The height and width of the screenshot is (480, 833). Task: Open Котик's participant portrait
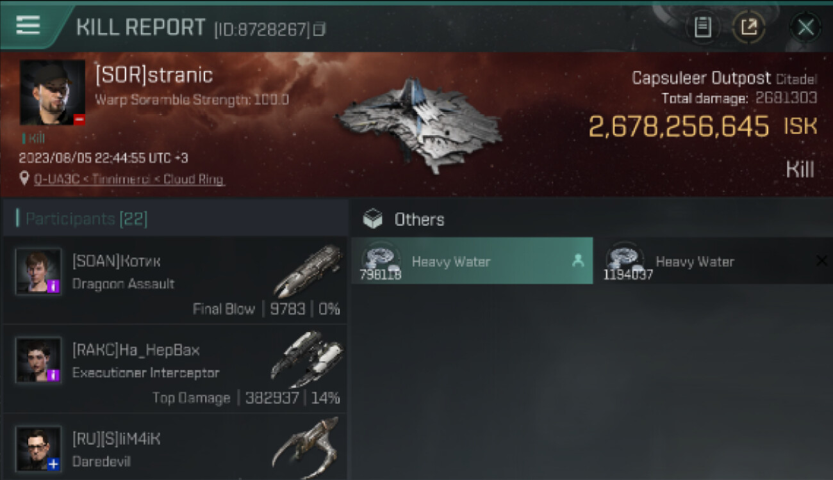point(38,271)
